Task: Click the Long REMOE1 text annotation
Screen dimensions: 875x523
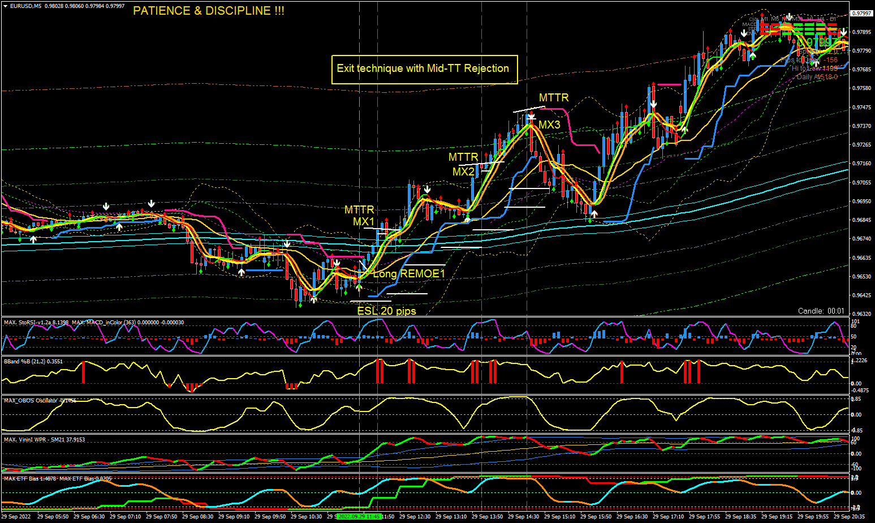Action: [409, 274]
